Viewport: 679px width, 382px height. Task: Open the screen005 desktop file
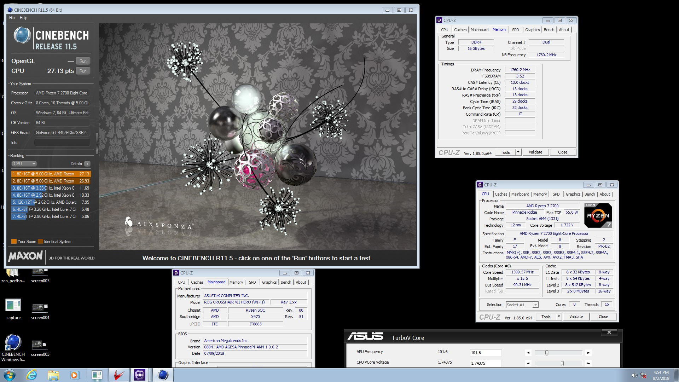click(40, 348)
